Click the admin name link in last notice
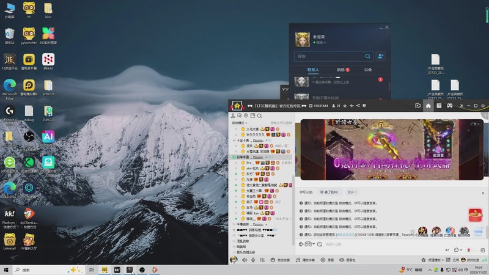The width and height of the screenshot is (489, 275). click(x=346, y=235)
